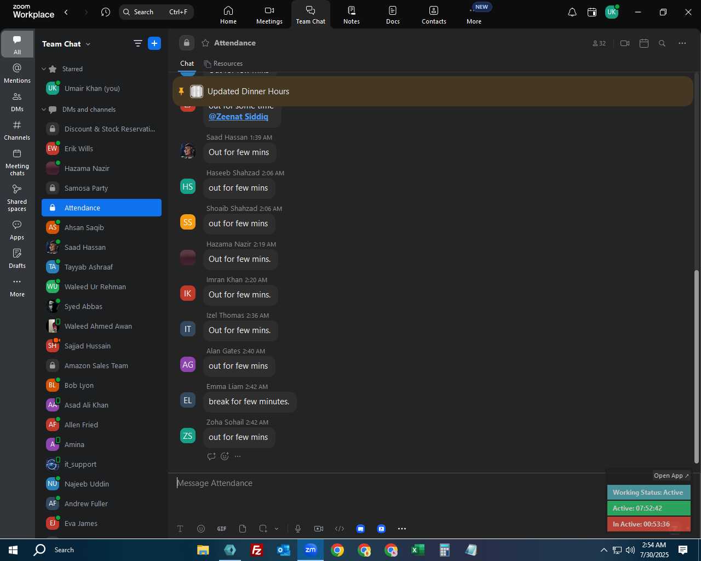The image size is (701, 561).
Task: Search within the Attendance chat
Action: pyautogui.click(x=662, y=43)
